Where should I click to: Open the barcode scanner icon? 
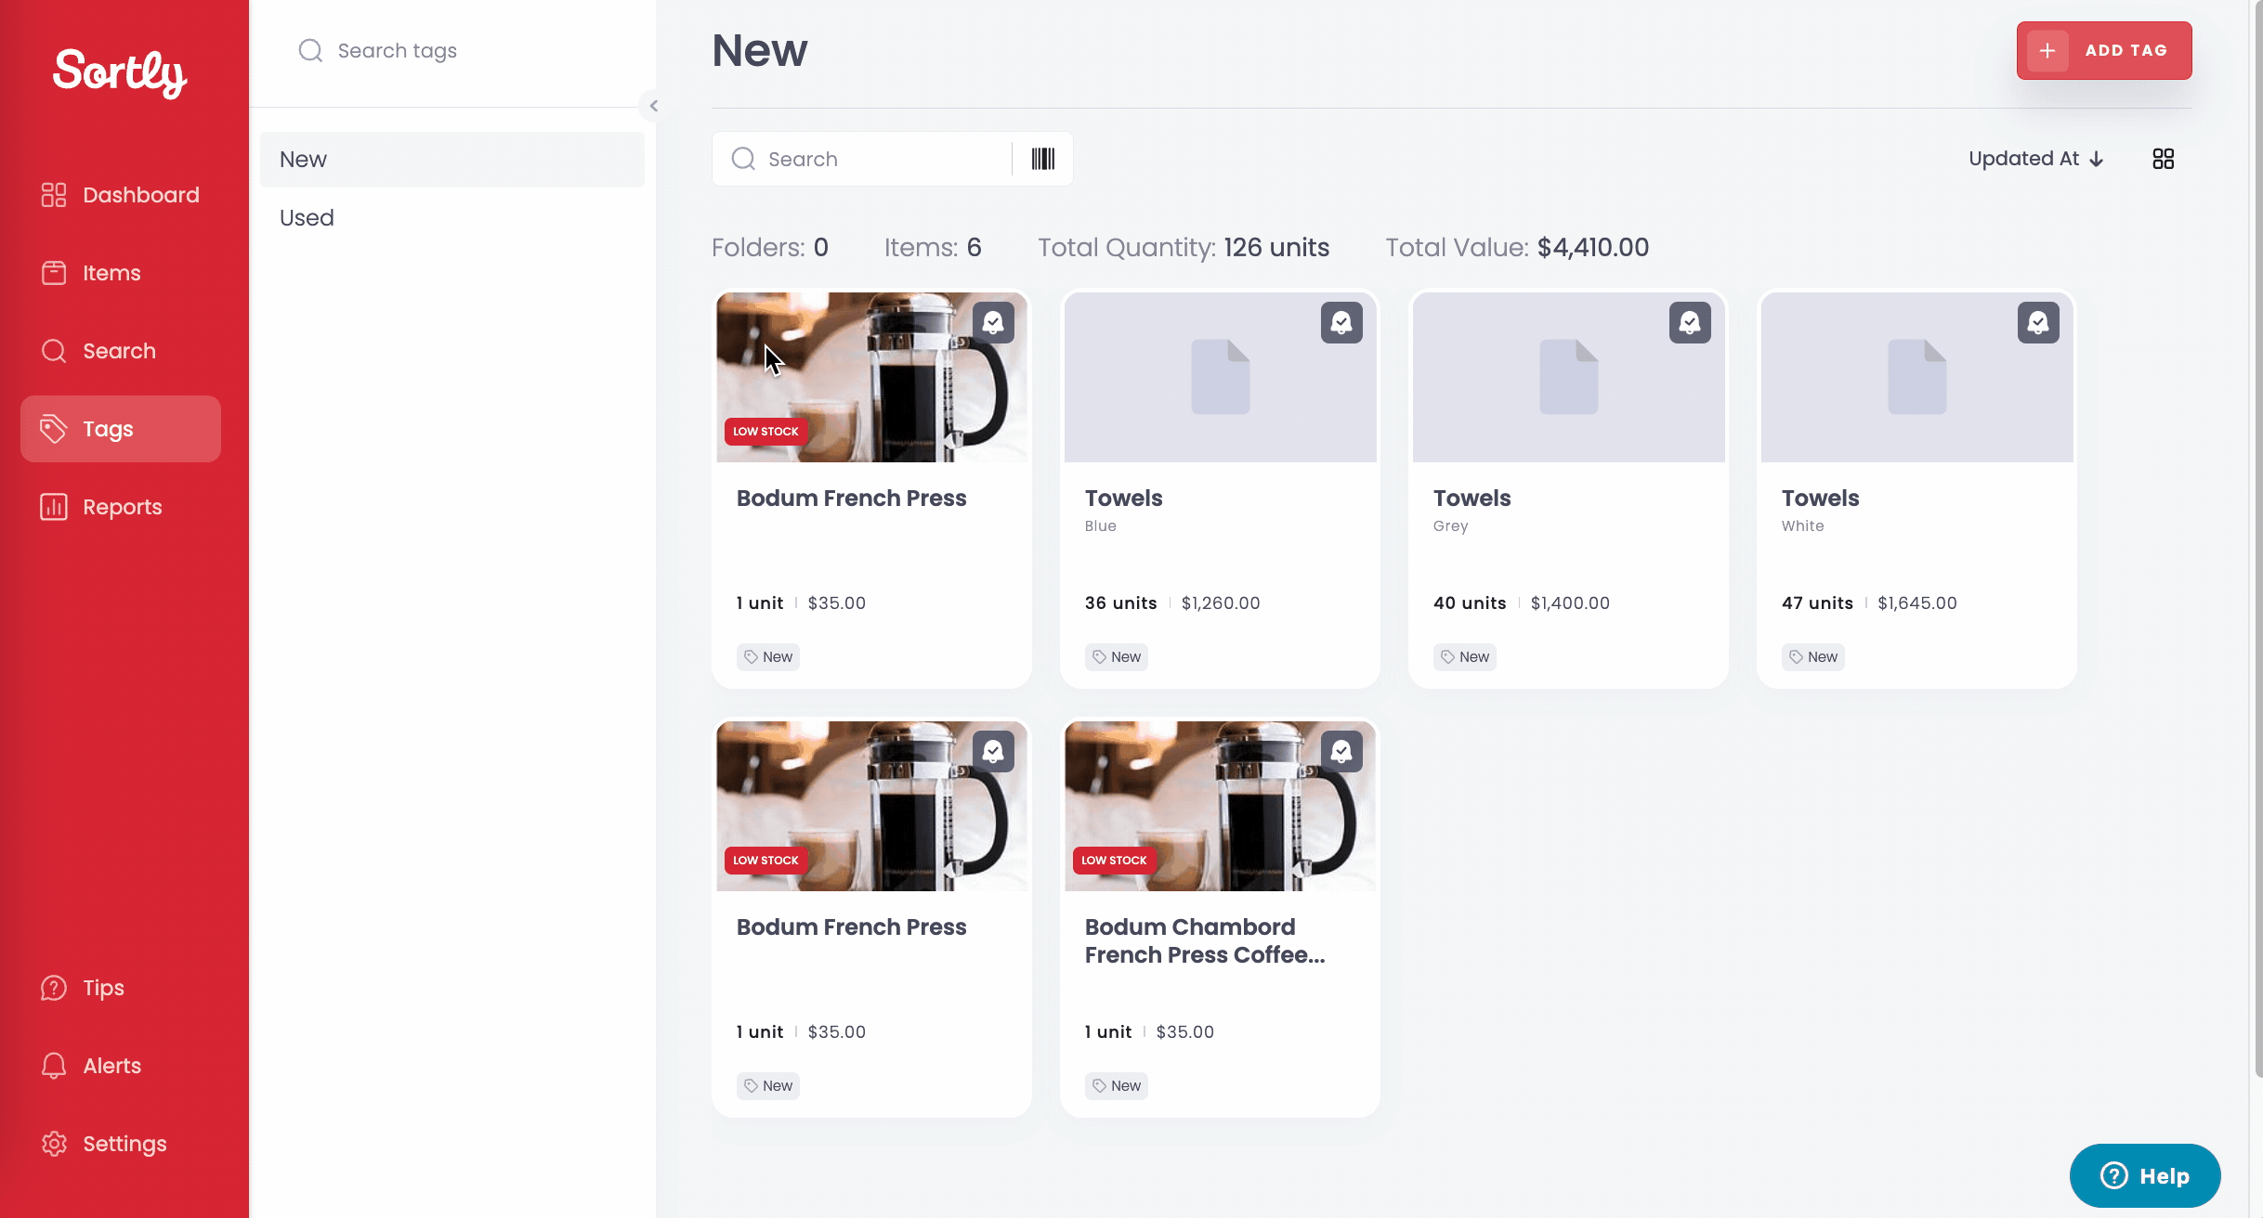[1042, 159]
